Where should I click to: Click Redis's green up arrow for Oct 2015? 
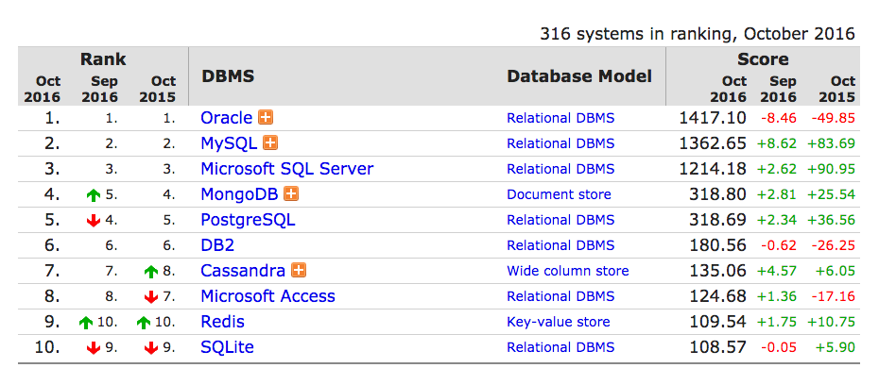coord(144,323)
